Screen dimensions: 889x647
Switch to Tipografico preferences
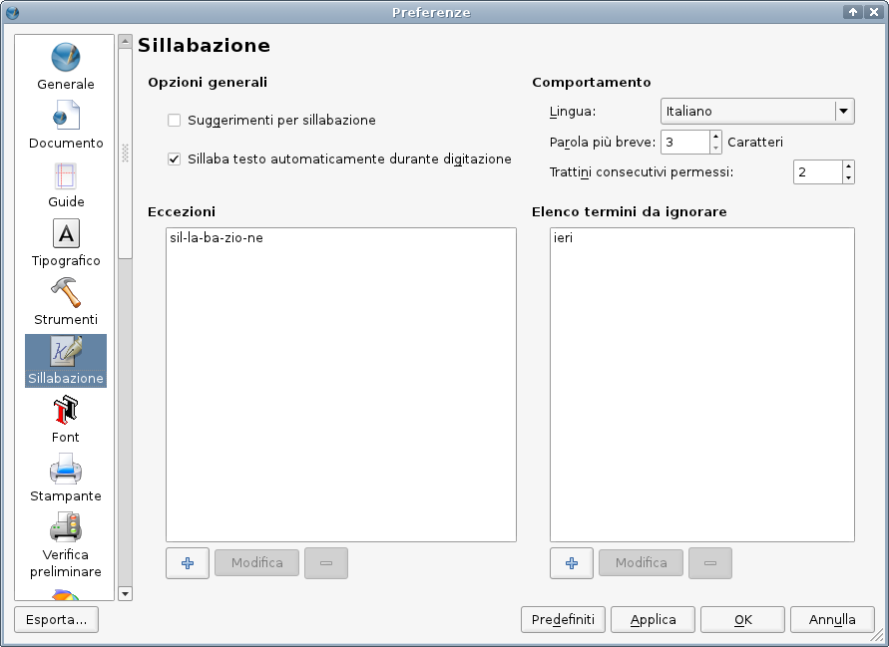pyautogui.click(x=66, y=243)
